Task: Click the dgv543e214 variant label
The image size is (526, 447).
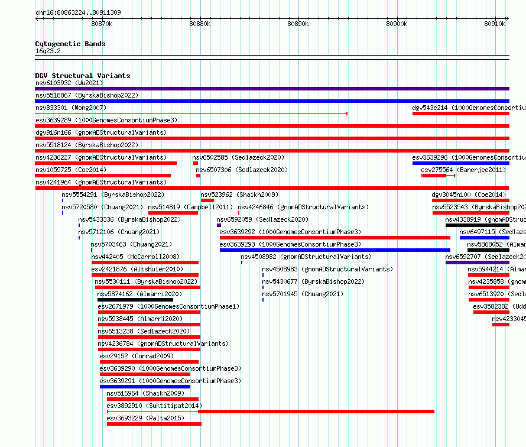Action: (x=469, y=108)
